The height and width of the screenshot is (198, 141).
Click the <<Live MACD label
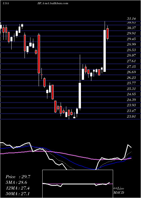[x=119, y=191]
